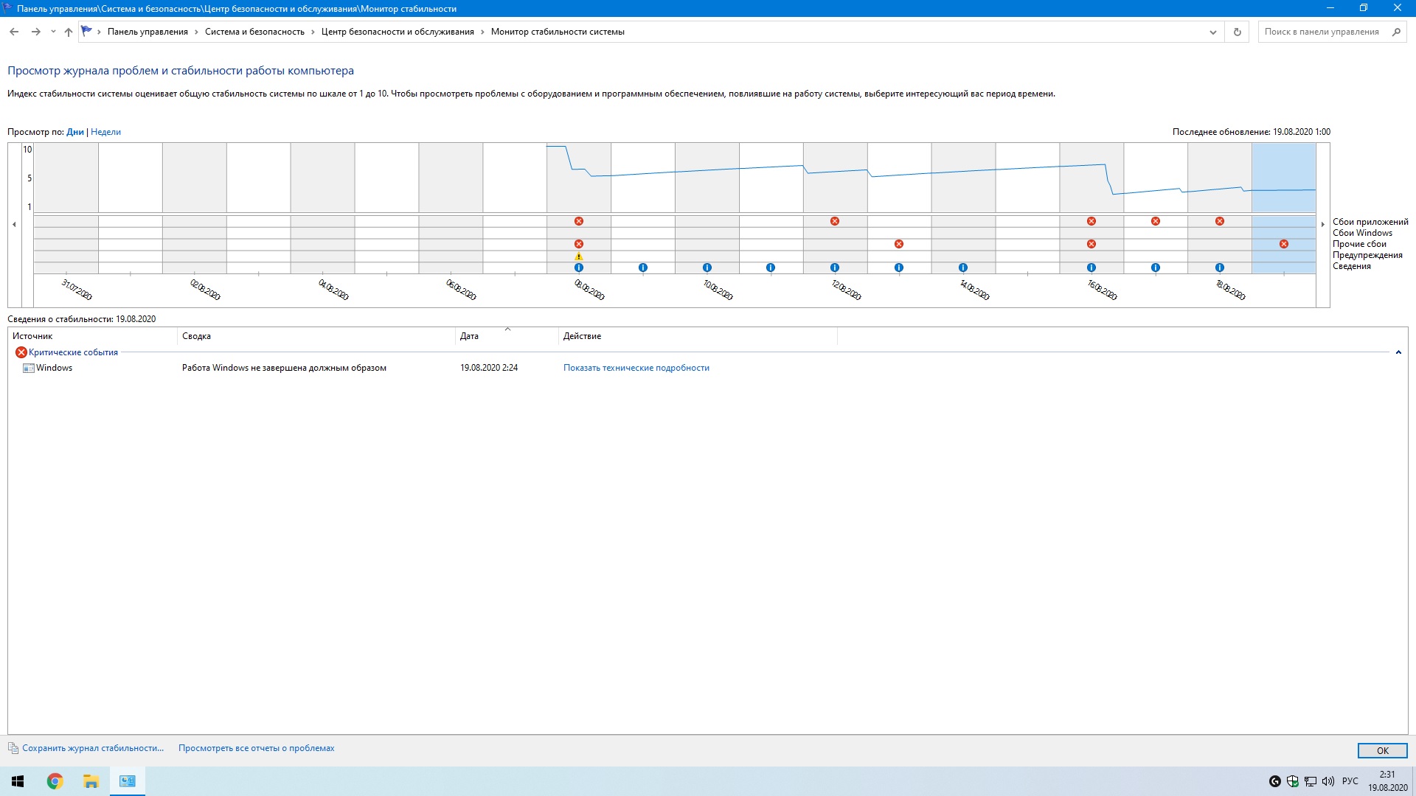Collapse the Критические события group
Image resolution: width=1416 pixels, height=796 pixels.
(x=1398, y=352)
